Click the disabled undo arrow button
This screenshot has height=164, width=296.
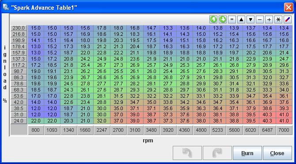(x=187, y=153)
